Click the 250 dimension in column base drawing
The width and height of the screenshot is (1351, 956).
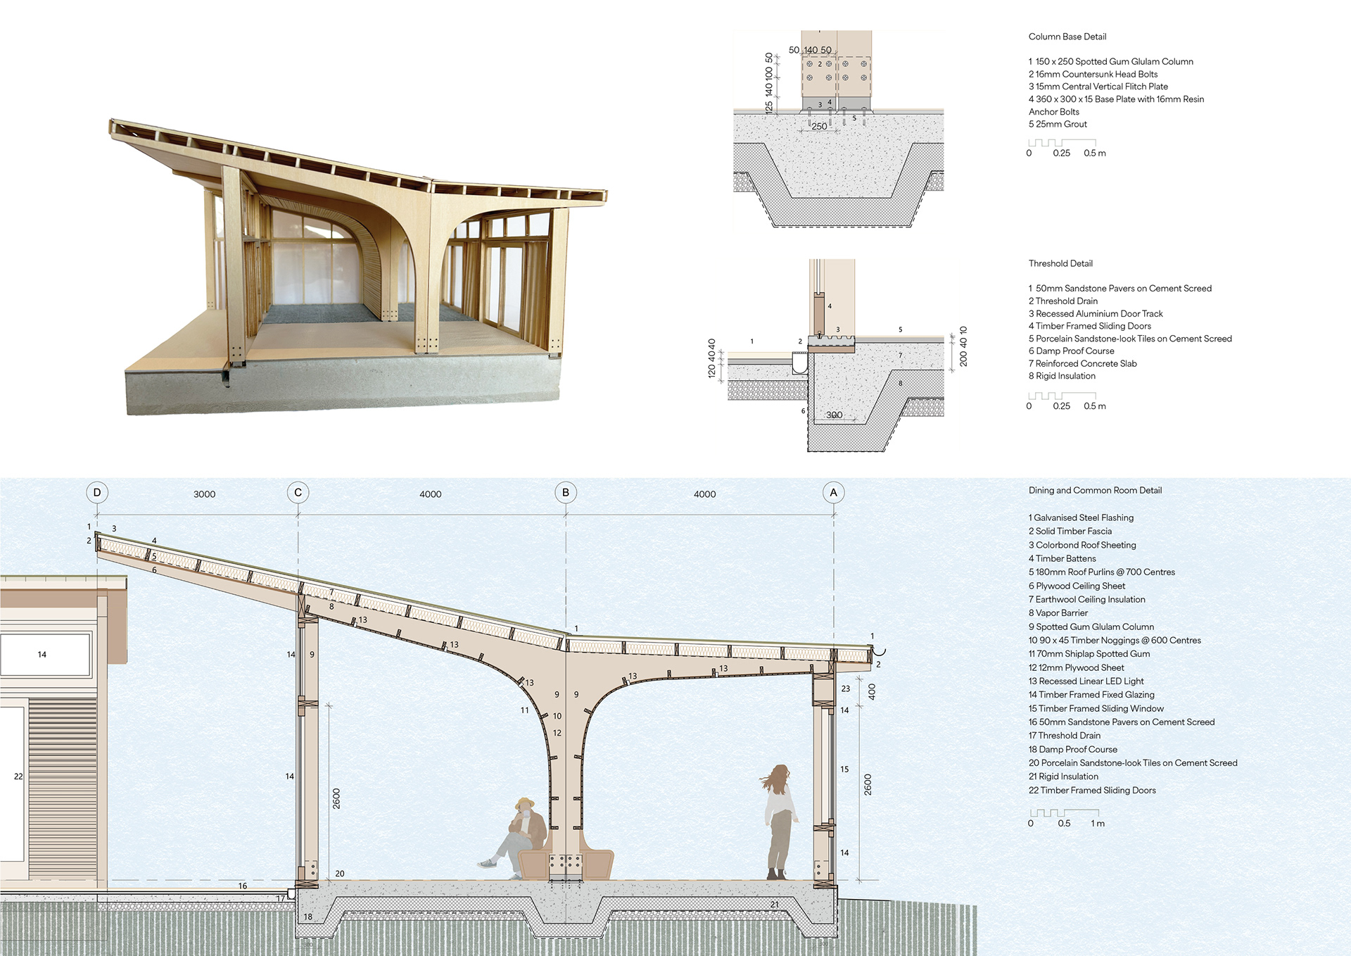coord(819,127)
